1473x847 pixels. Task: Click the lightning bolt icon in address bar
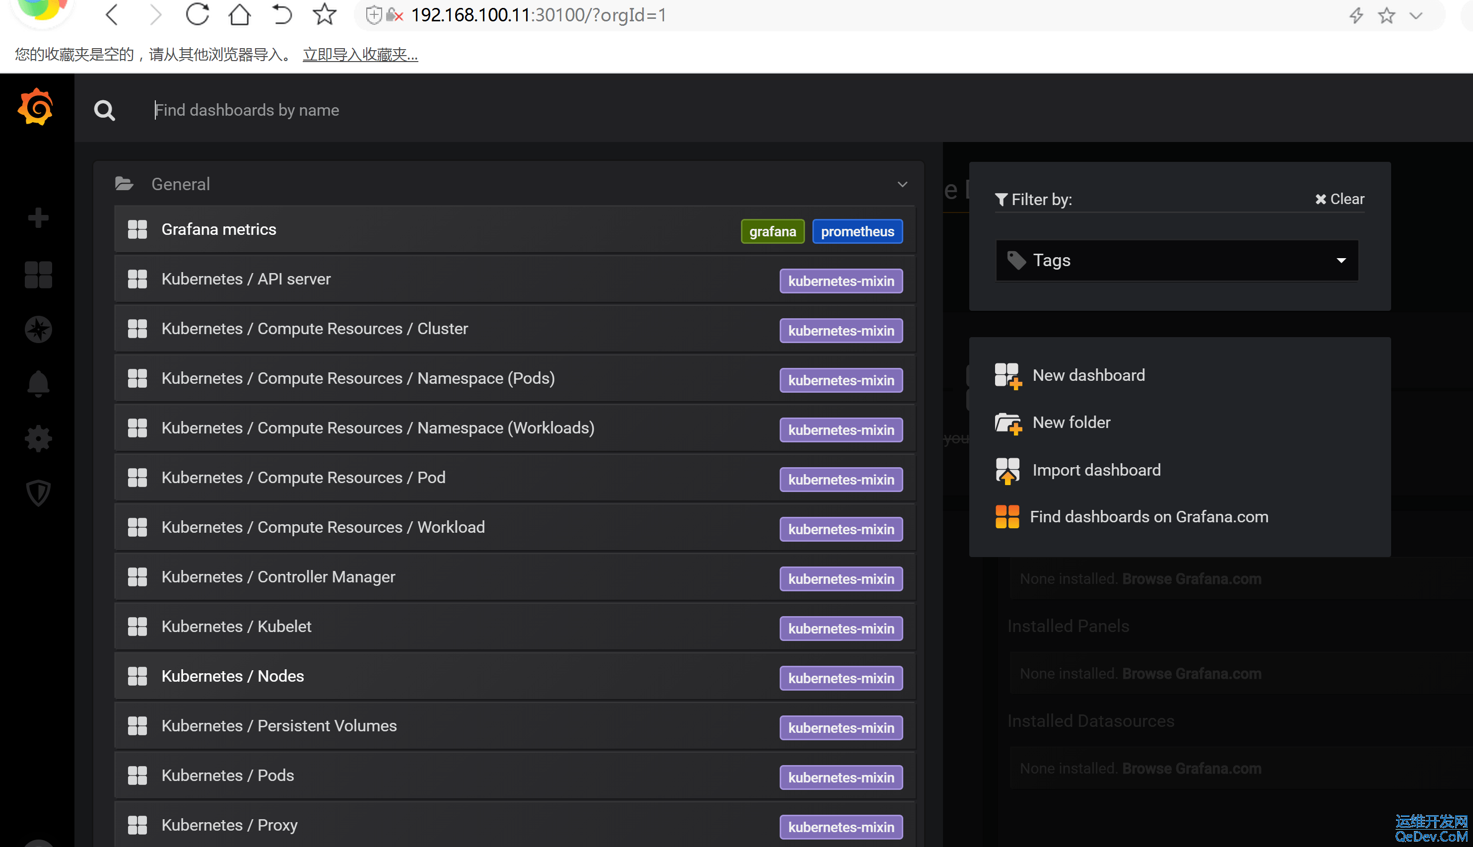(1356, 15)
